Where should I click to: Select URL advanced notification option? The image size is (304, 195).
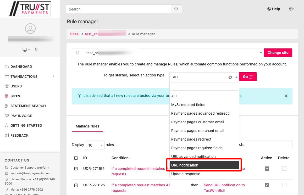coord(204,157)
